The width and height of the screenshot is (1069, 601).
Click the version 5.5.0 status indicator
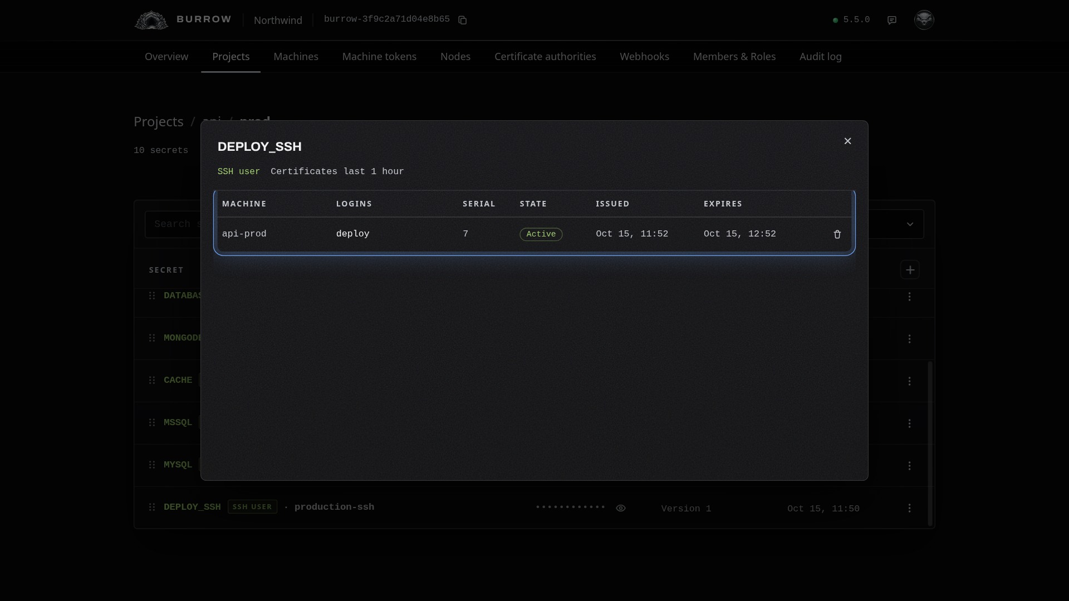[851, 20]
